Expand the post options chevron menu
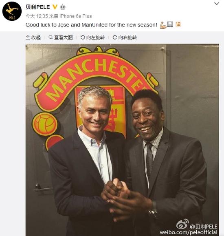This screenshot has width=224, height=236. tap(217, 4)
